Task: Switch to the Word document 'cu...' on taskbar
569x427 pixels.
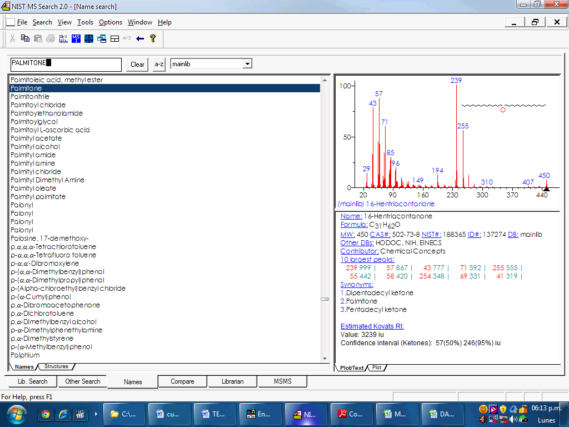Action: pyautogui.click(x=169, y=414)
